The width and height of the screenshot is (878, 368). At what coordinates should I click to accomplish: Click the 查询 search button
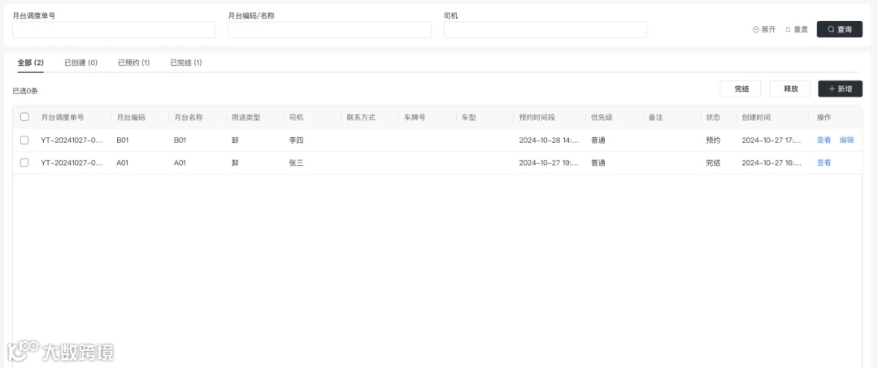839,29
